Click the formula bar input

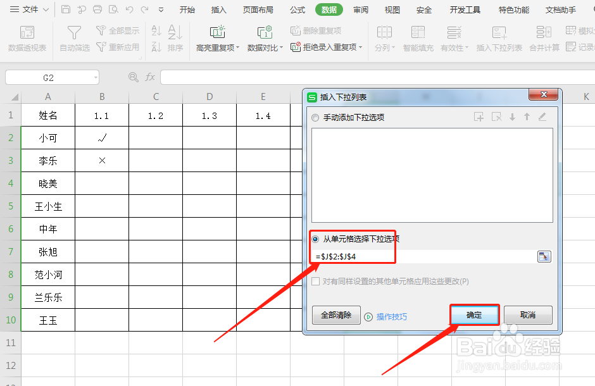[377, 77]
